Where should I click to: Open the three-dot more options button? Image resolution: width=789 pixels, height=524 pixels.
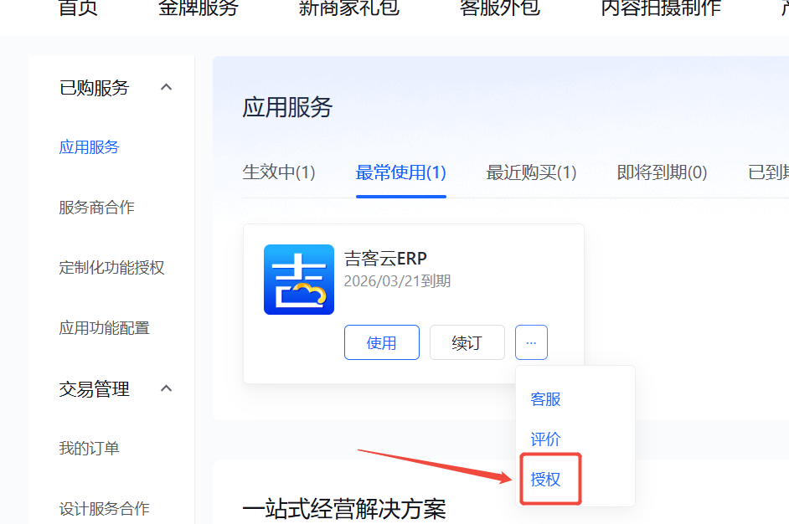click(531, 342)
